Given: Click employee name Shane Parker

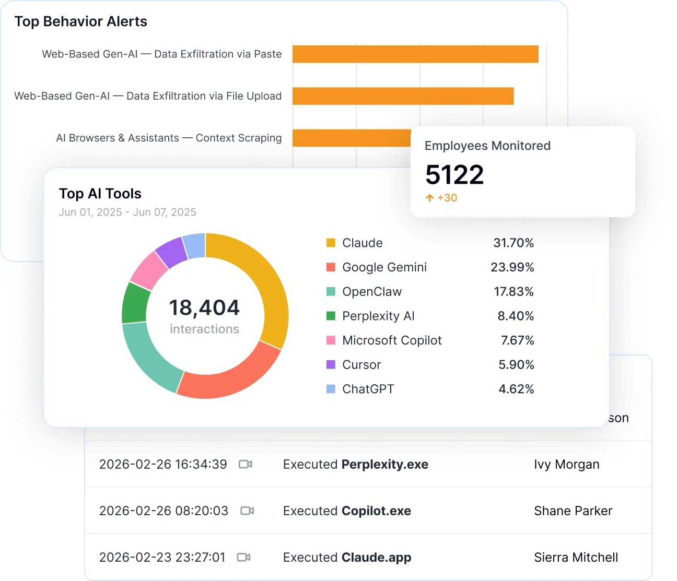Looking at the screenshot, I should 573,511.
